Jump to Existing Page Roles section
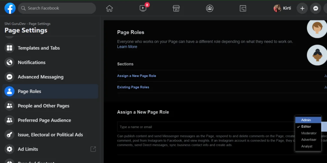This screenshot has width=327, height=163. click(133, 87)
